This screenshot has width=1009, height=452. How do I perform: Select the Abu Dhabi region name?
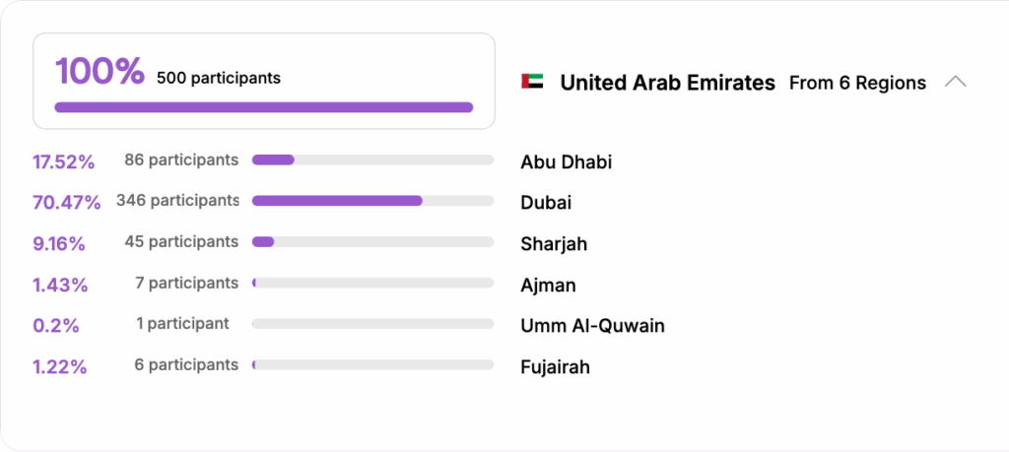tap(566, 161)
